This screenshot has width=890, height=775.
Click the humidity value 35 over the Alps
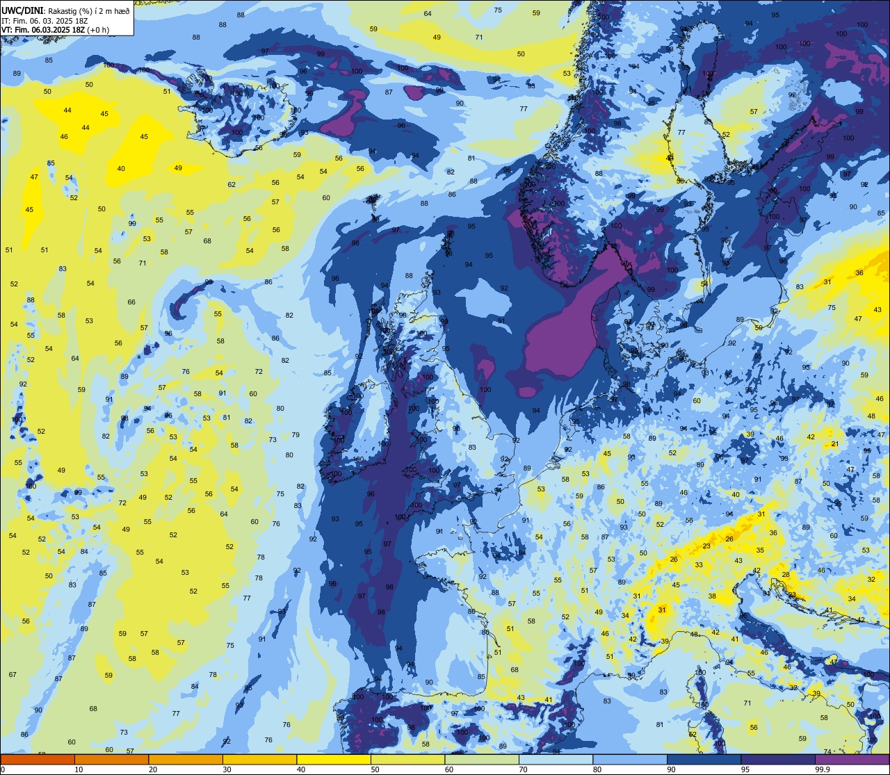pyautogui.click(x=760, y=550)
